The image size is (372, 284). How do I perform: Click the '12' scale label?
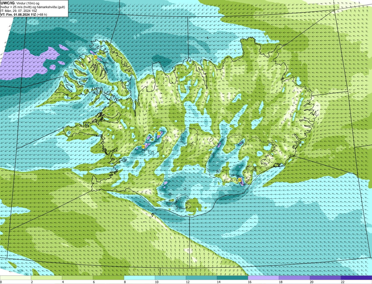click(x=187, y=282)
